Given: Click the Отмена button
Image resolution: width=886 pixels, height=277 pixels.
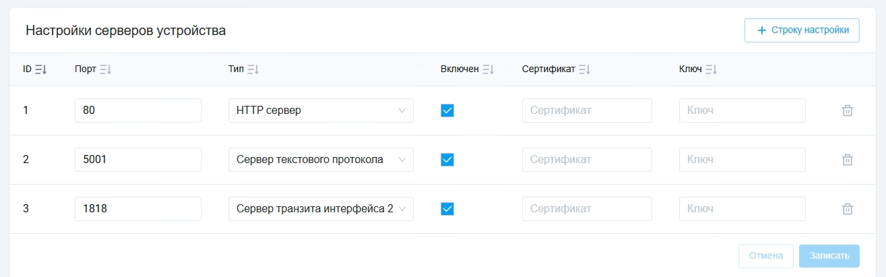Looking at the screenshot, I should 766,256.
